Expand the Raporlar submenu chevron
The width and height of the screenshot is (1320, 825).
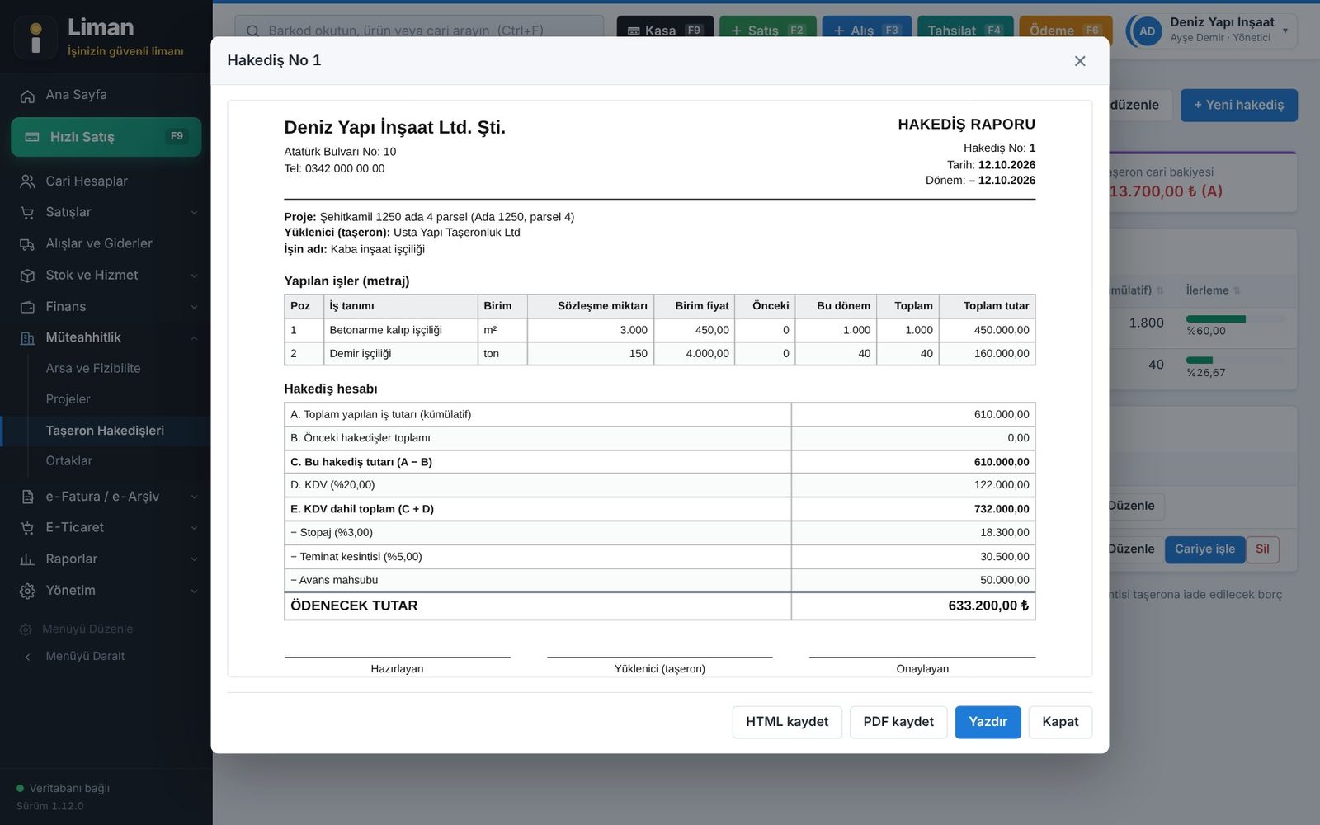[195, 559]
